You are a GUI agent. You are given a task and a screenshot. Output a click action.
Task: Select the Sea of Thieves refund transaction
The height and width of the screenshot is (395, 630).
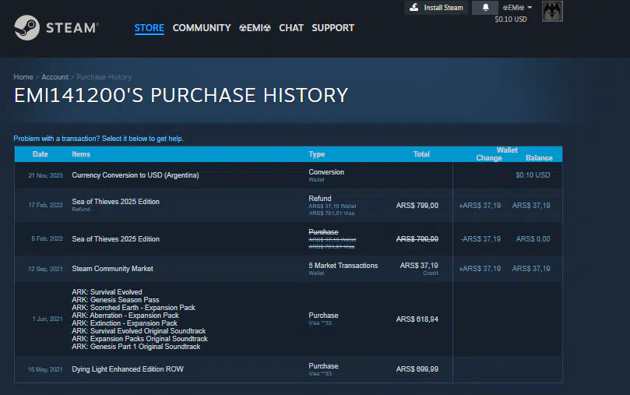tap(288, 206)
